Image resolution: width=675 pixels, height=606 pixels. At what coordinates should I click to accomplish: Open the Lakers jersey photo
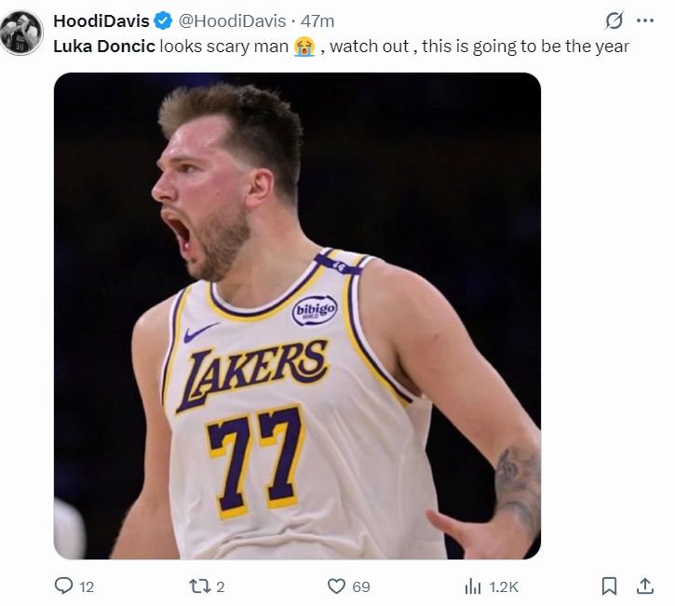pos(297,316)
